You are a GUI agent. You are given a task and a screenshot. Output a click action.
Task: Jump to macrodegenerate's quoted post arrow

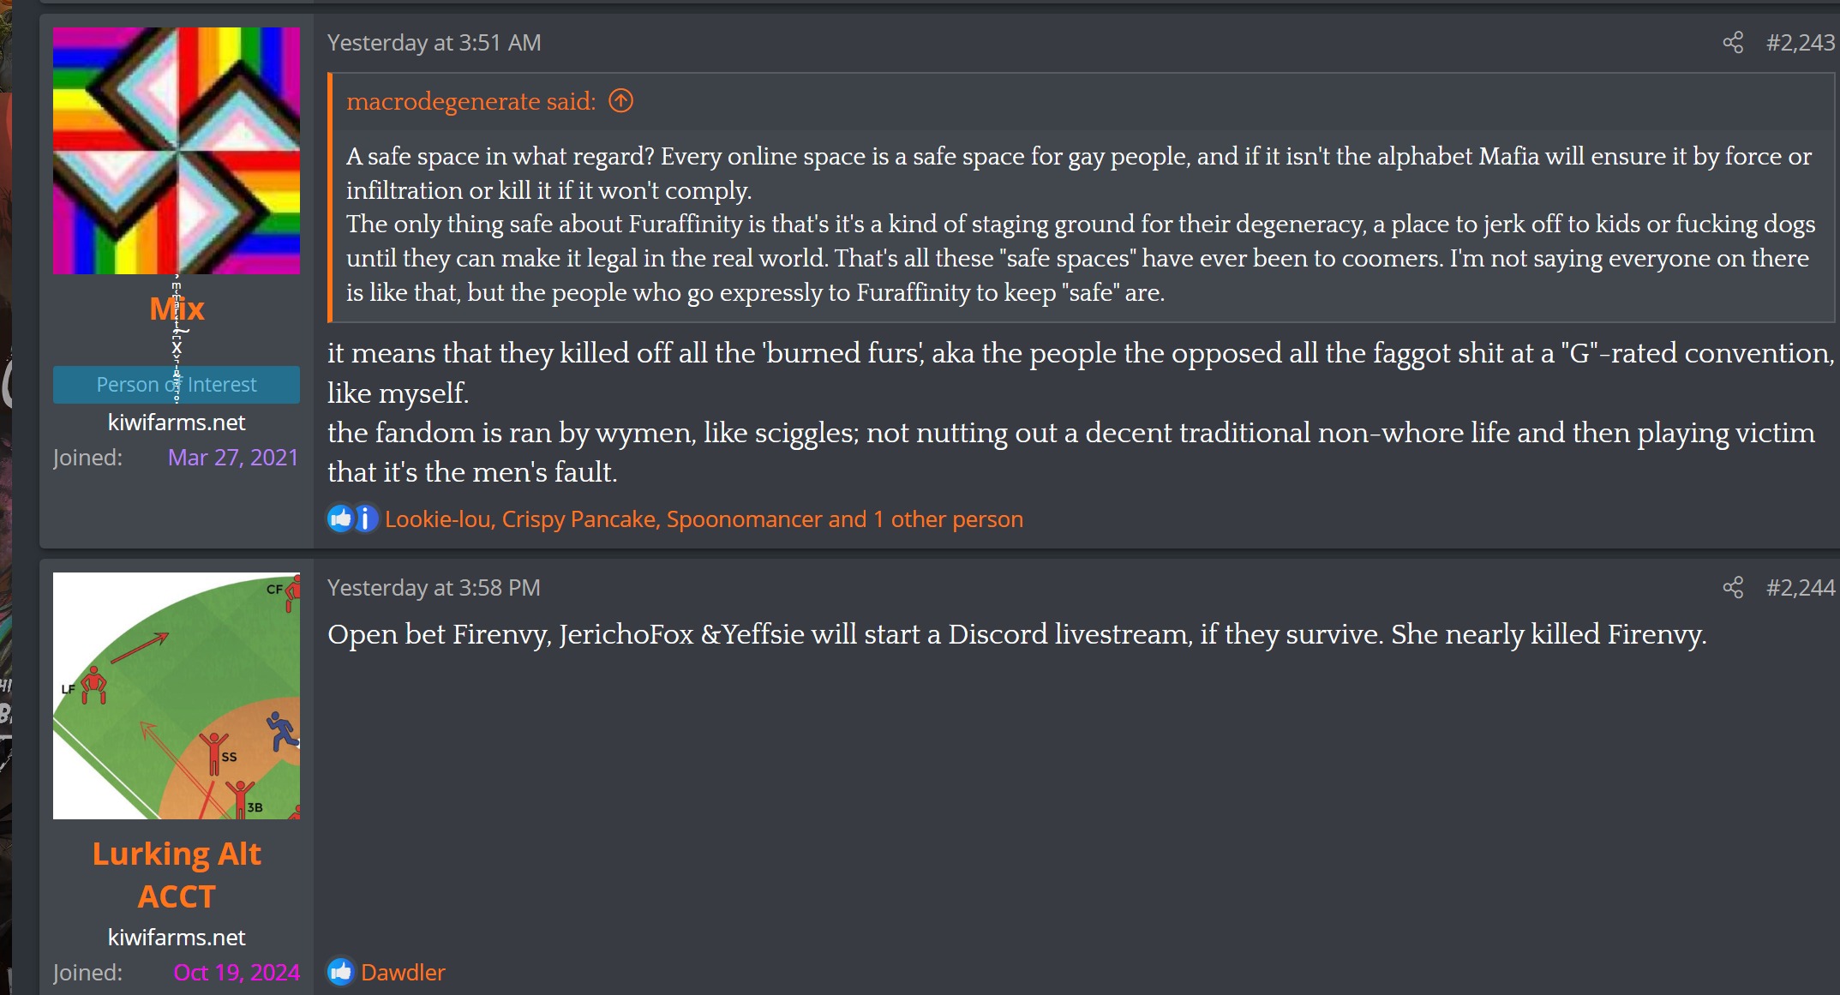pyautogui.click(x=620, y=101)
